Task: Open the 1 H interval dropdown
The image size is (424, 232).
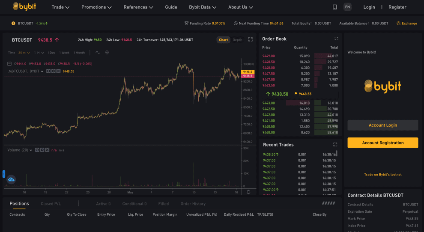Action: 39,53
